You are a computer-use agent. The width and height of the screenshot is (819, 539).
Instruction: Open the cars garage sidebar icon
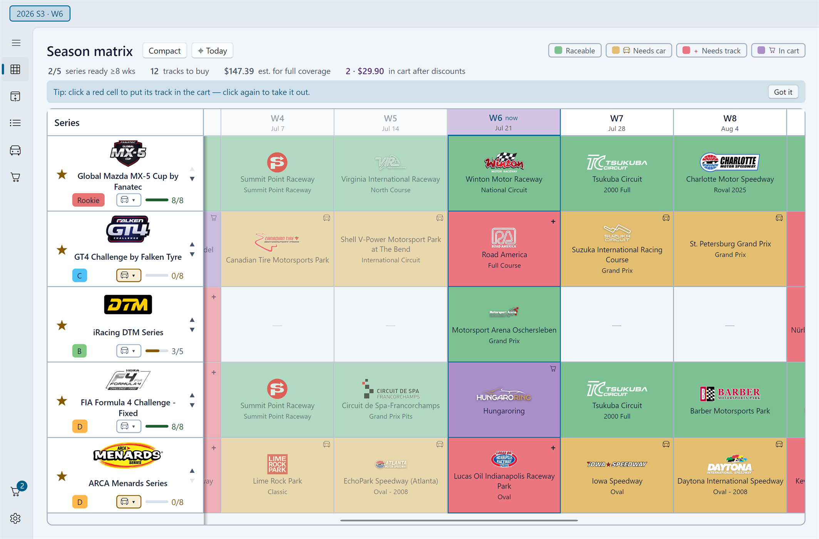tap(15, 150)
